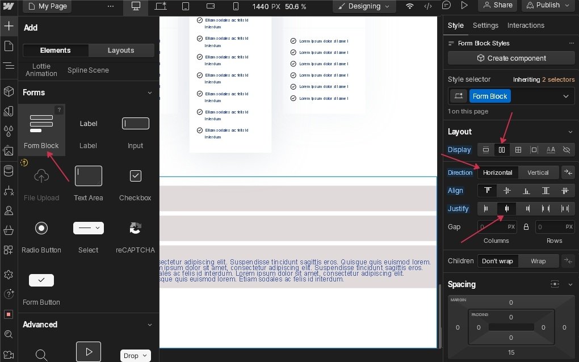The image size is (579, 362).
Task: Open the Designing mode dropdown
Action: [x=364, y=6]
